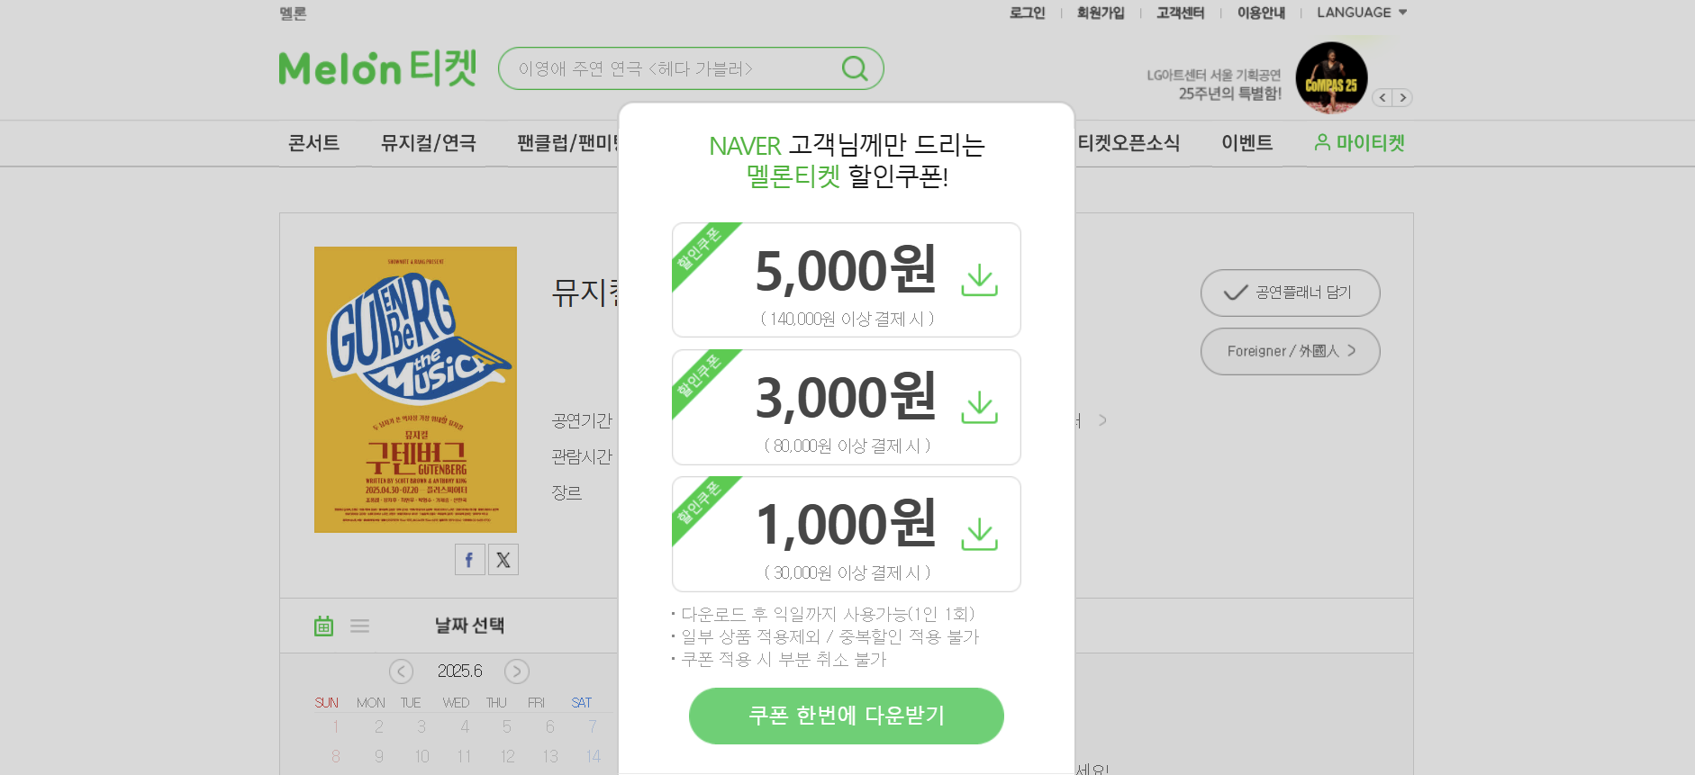Go to next month in calendar

[x=517, y=671]
